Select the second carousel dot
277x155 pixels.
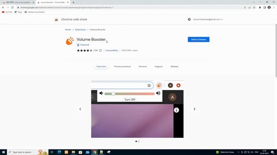coord(138,141)
